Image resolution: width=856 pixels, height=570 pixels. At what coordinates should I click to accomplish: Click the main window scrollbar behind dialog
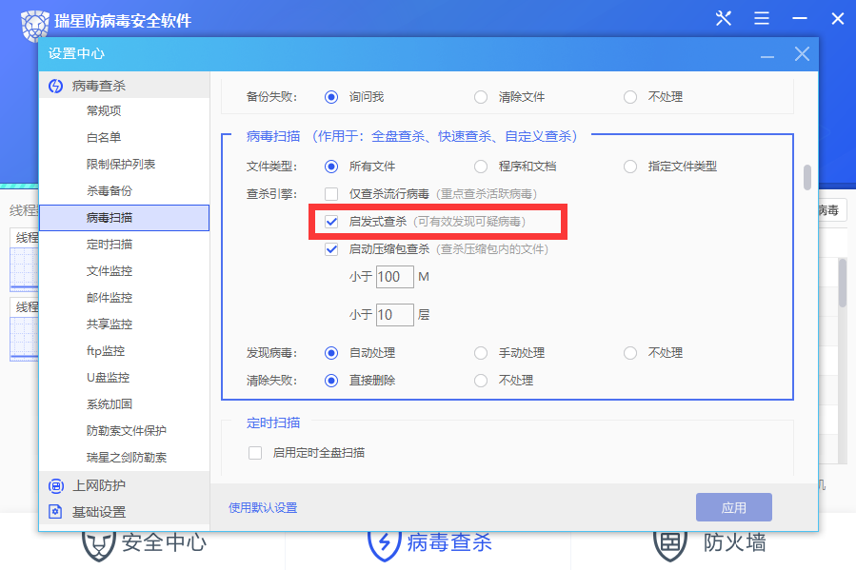click(x=843, y=283)
